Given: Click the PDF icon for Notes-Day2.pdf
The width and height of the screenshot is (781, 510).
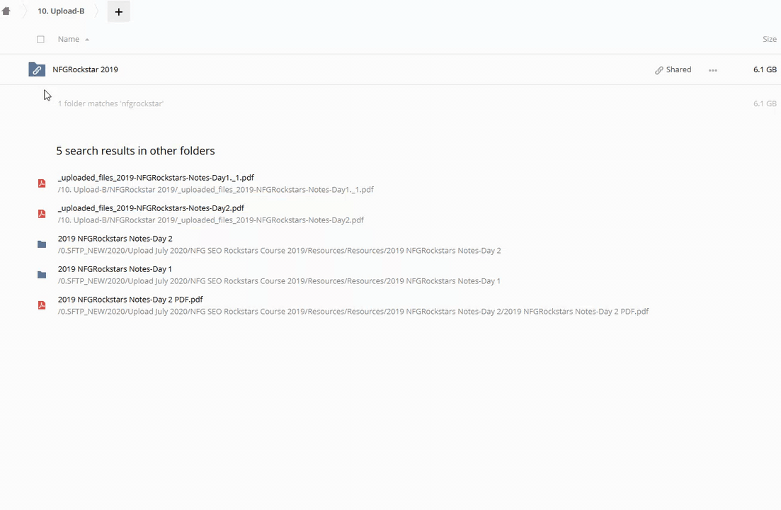Looking at the screenshot, I should [42, 214].
